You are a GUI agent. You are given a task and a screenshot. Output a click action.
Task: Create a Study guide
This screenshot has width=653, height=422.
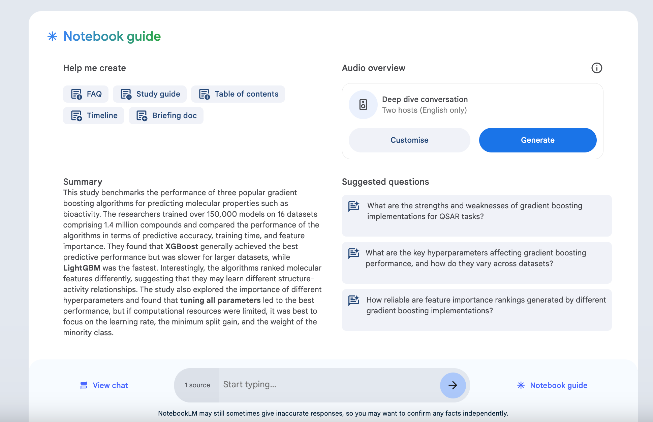pos(150,94)
